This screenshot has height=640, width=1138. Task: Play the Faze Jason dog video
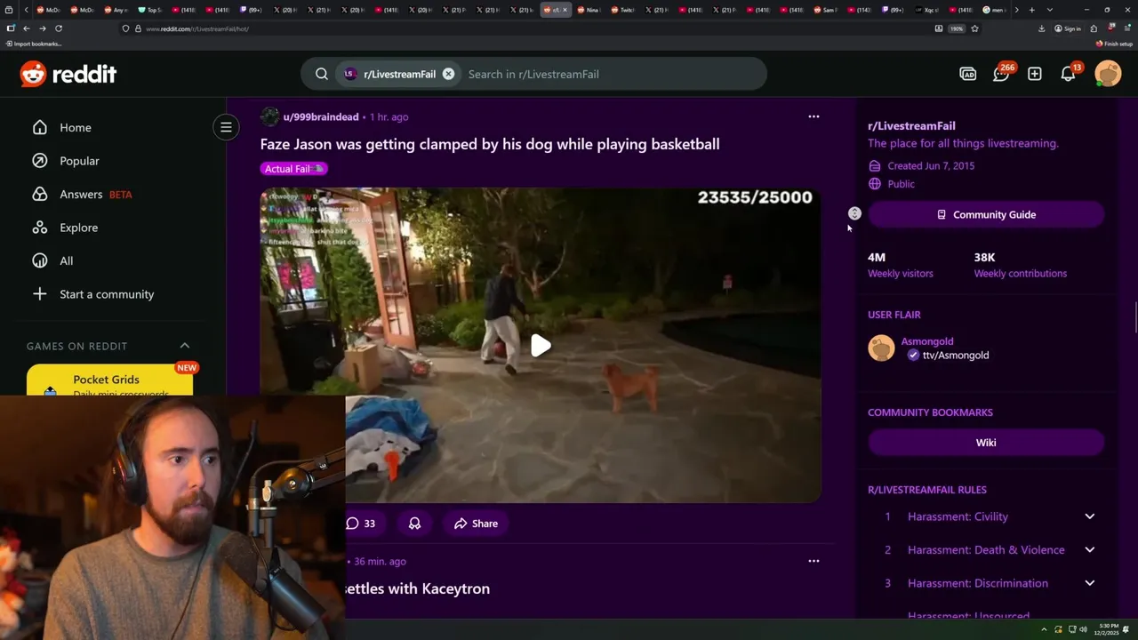click(541, 346)
